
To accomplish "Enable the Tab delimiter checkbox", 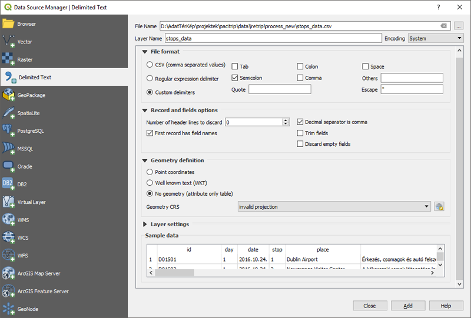I will 234,66.
